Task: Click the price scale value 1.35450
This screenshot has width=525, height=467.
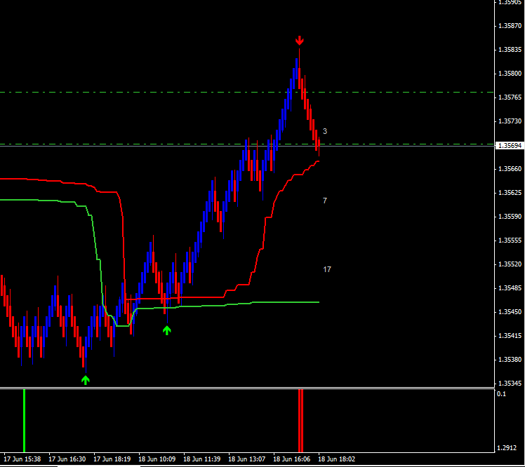Action: [x=510, y=312]
